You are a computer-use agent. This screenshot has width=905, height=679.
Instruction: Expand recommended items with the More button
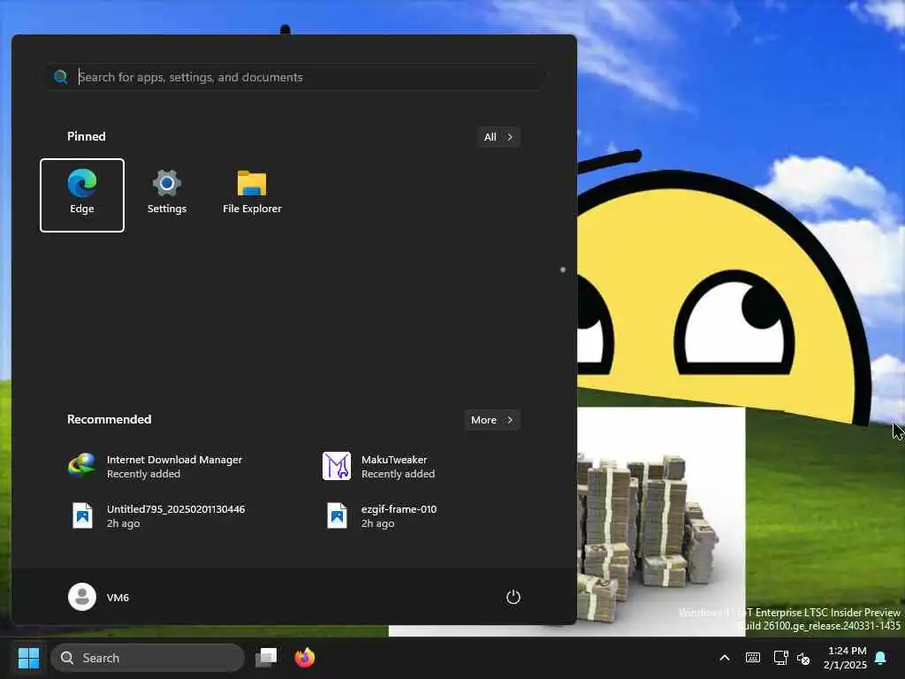(491, 420)
